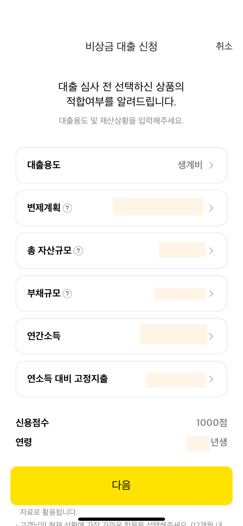This screenshot has width=243, height=526.
Task: Open 총 자산규모 options via its chevron
Action: [211, 251]
